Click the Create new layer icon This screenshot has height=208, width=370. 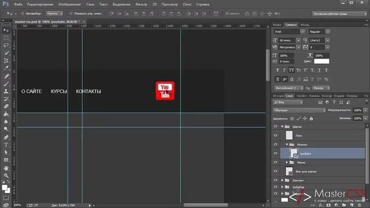352,205
